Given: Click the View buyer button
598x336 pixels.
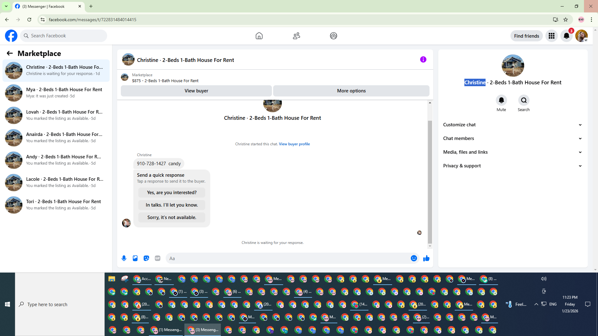Looking at the screenshot, I should pos(196,91).
